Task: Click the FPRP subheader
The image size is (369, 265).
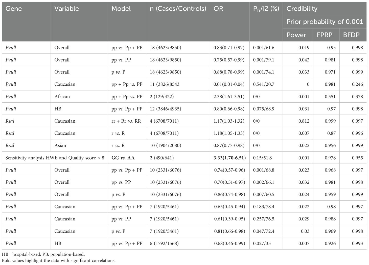Action: tap(325, 35)
